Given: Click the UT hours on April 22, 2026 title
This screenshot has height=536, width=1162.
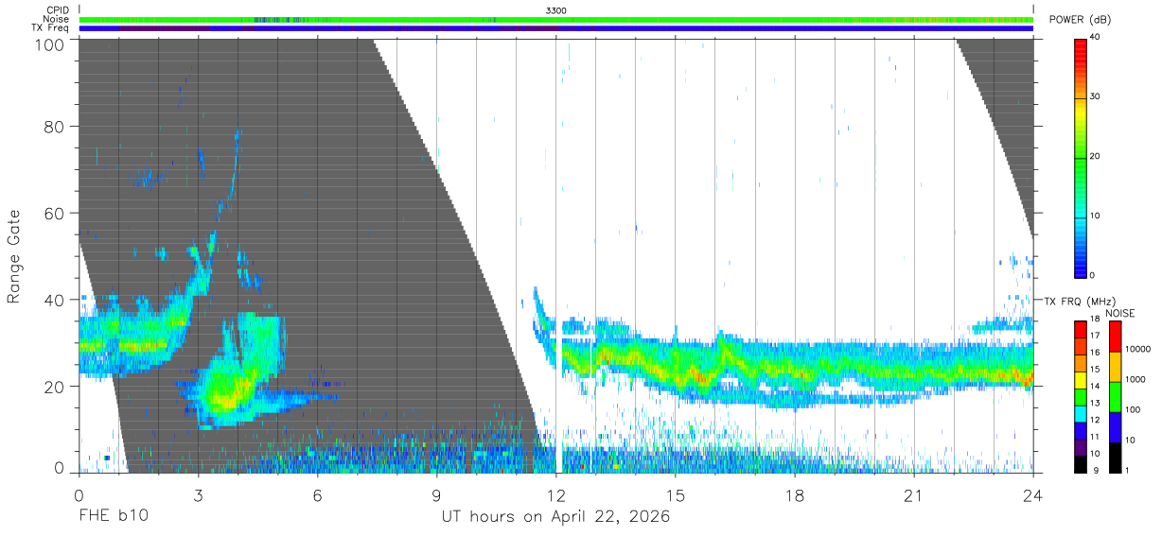Looking at the screenshot, I should click(555, 518).
